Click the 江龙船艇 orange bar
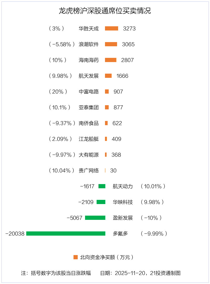210x284 pixels. (x=106, y=139)
